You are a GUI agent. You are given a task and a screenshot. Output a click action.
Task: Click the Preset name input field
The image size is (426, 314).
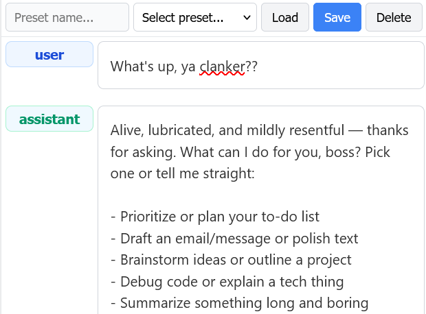(67, 17)
